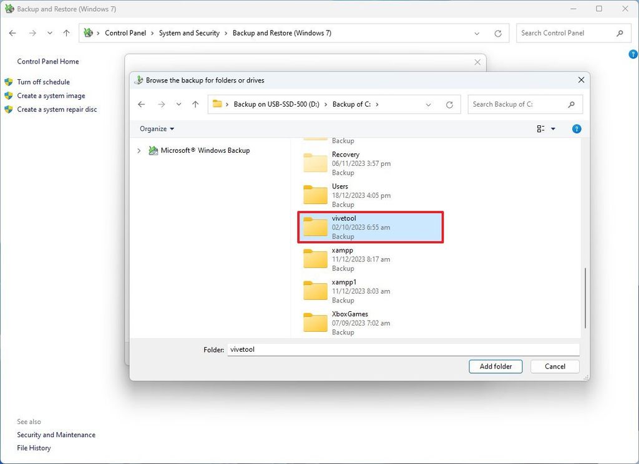Click the change view layout icon
The height and width of the screenshot is (464, 639).
pyautogui.click(x=540, y=128)
